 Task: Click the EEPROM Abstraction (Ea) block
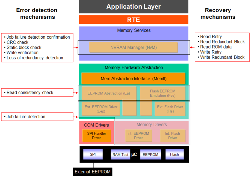[109, 93]
